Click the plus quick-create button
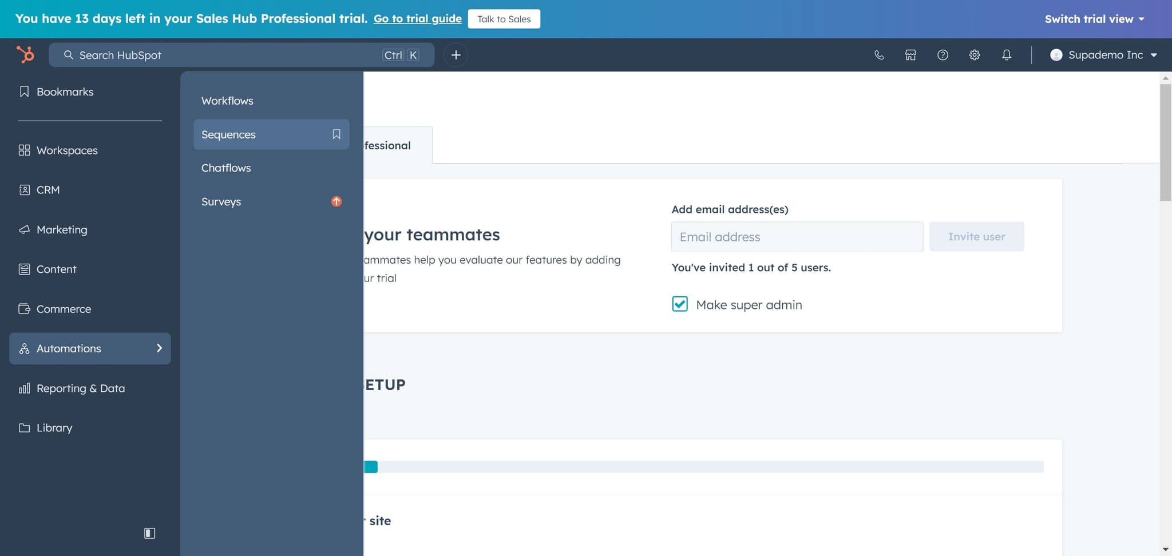1172x556 pixels. 456,55
